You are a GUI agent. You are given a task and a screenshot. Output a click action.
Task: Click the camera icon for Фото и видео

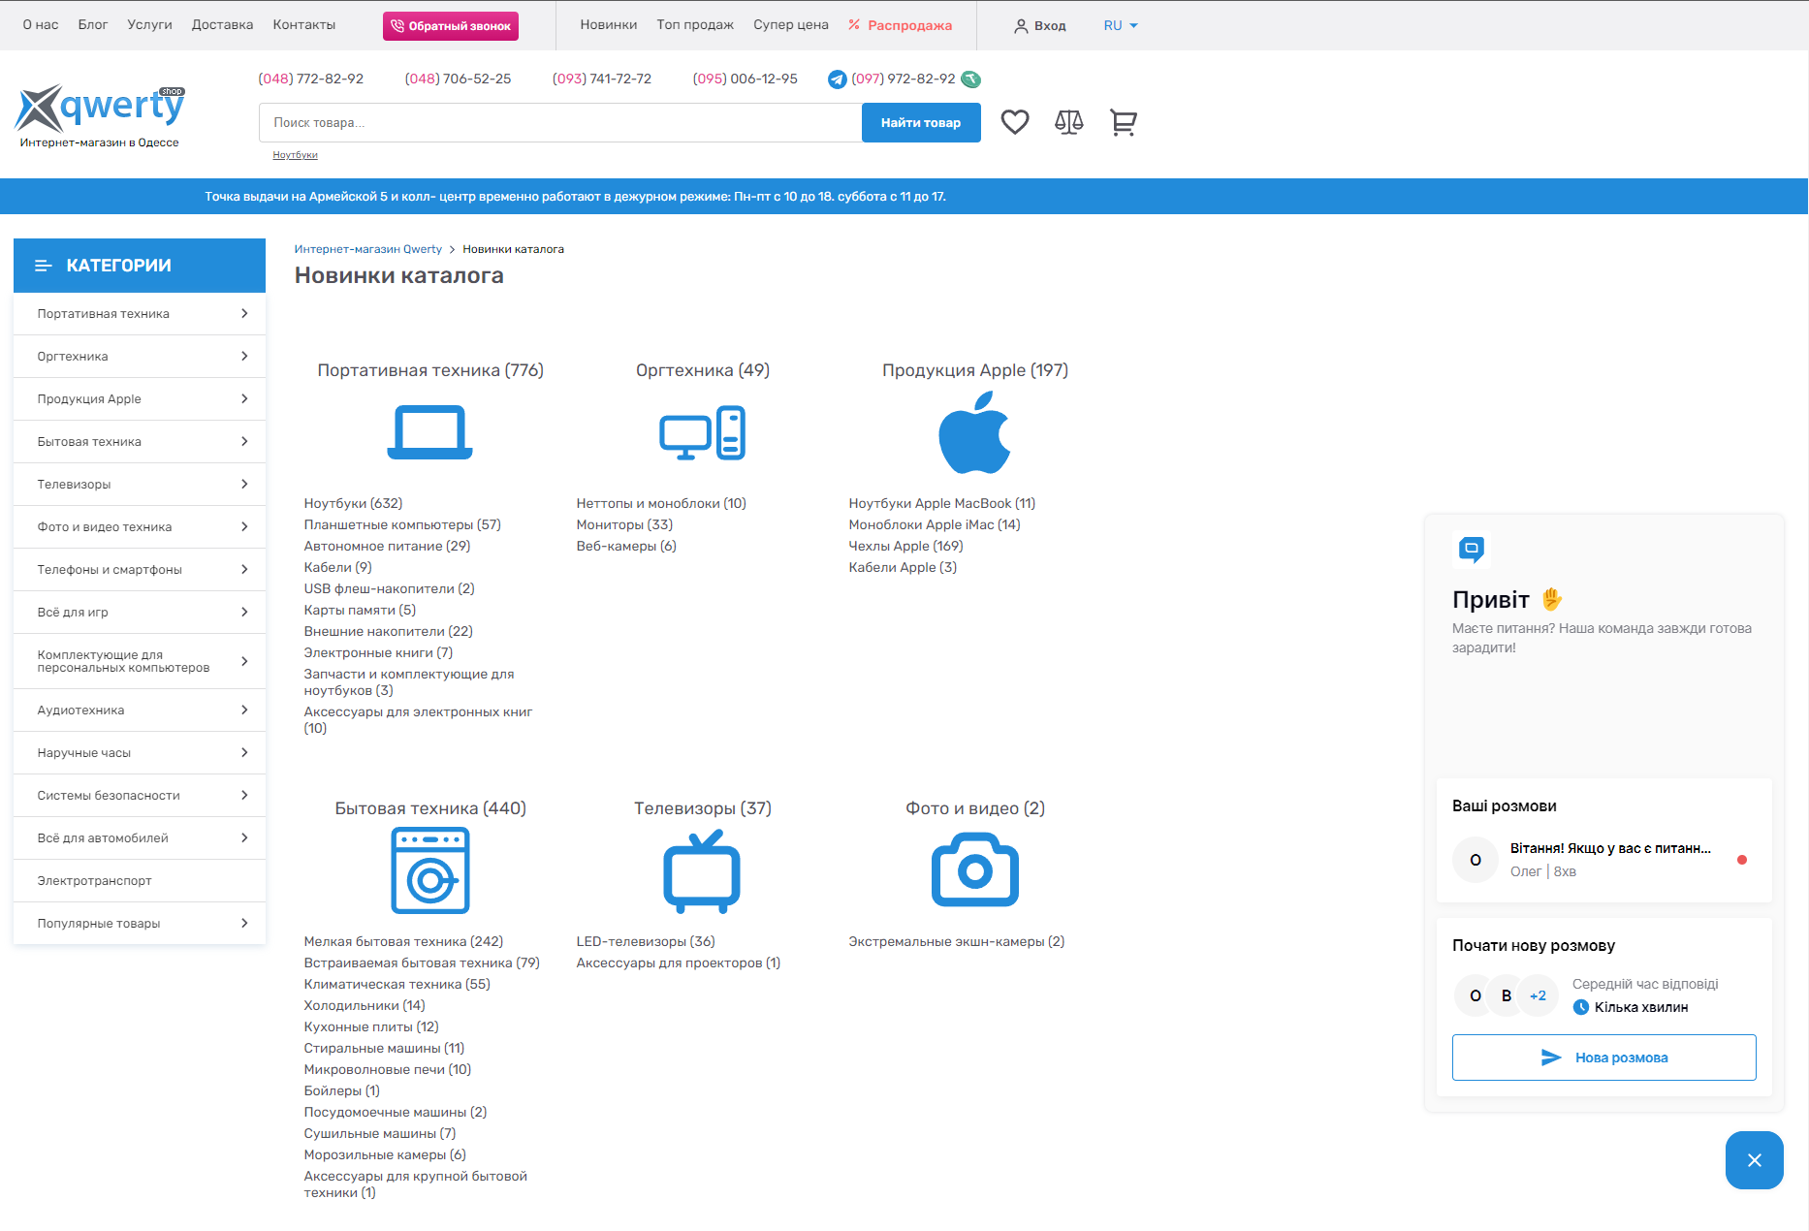[974, 870]
